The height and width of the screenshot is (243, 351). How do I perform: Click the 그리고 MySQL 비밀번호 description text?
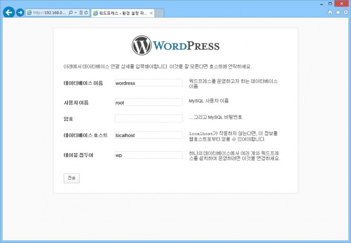216,117
